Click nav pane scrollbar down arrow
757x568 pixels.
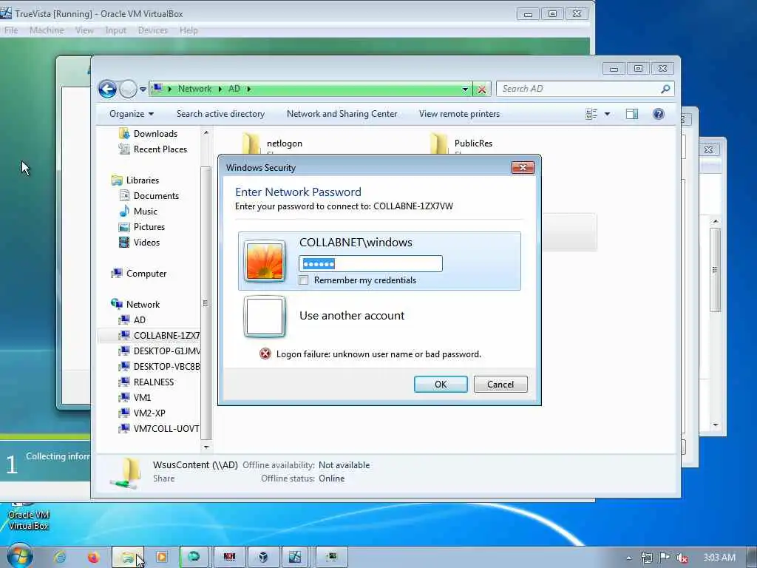pos(206,447)
